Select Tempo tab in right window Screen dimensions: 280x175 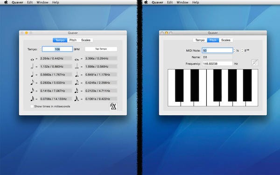(x=200, y=40)
